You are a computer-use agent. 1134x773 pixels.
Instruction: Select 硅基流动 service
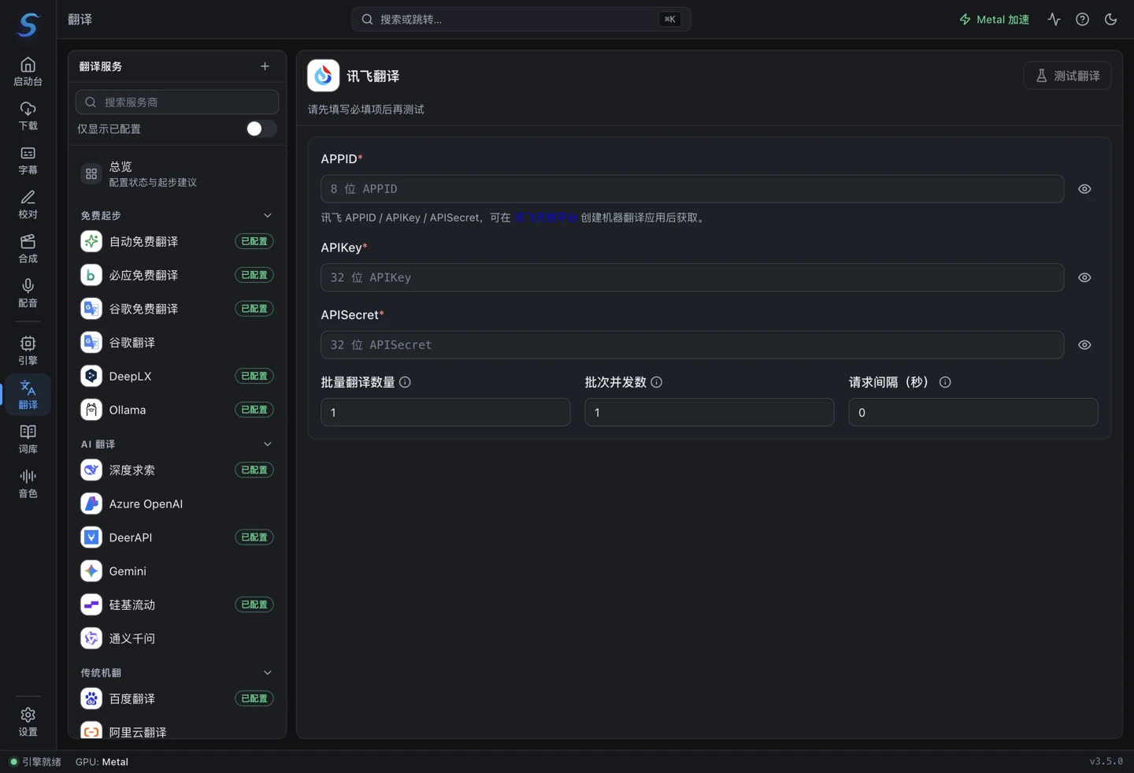coord(177,604)
